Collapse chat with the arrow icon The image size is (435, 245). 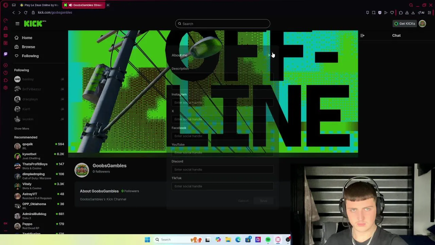(x=362, y=35)
